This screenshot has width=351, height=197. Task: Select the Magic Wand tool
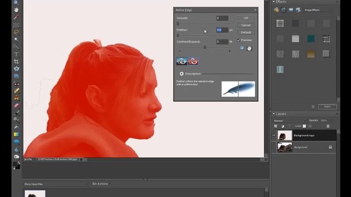(x=16, y=39)
